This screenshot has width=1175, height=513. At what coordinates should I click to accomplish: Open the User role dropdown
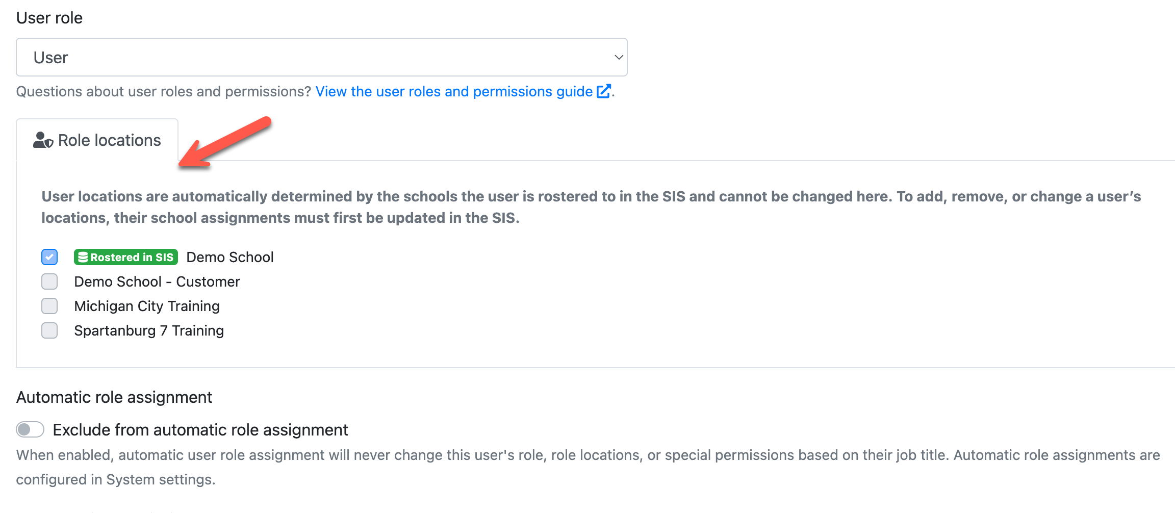point(322,57)
